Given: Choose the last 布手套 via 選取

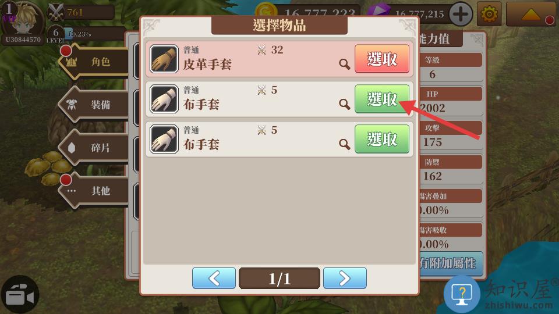Looking at the screenshot, I should (x=382, y=139).
